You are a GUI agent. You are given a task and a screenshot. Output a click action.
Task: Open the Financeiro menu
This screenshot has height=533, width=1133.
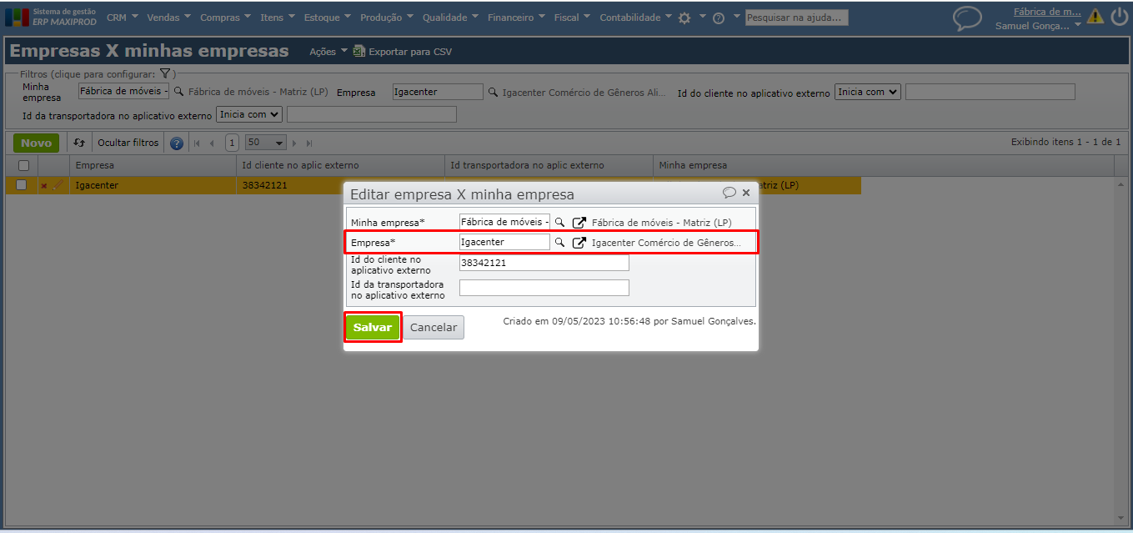coord(516,18)
